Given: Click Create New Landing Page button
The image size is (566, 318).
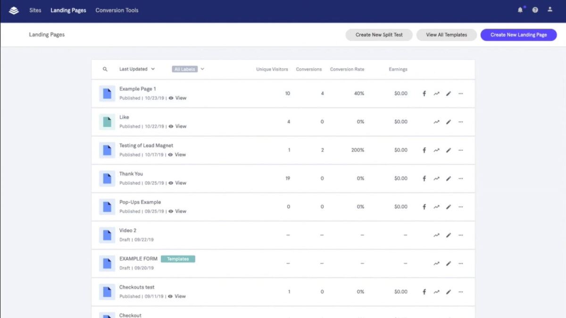Looking at the screenshot, I should pyautogui.click(x=518, y=35).
